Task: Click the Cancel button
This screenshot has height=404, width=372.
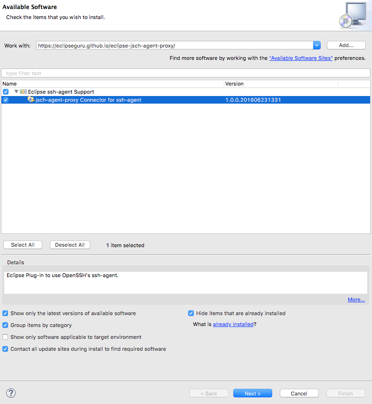Action: (x=299, y=394)
